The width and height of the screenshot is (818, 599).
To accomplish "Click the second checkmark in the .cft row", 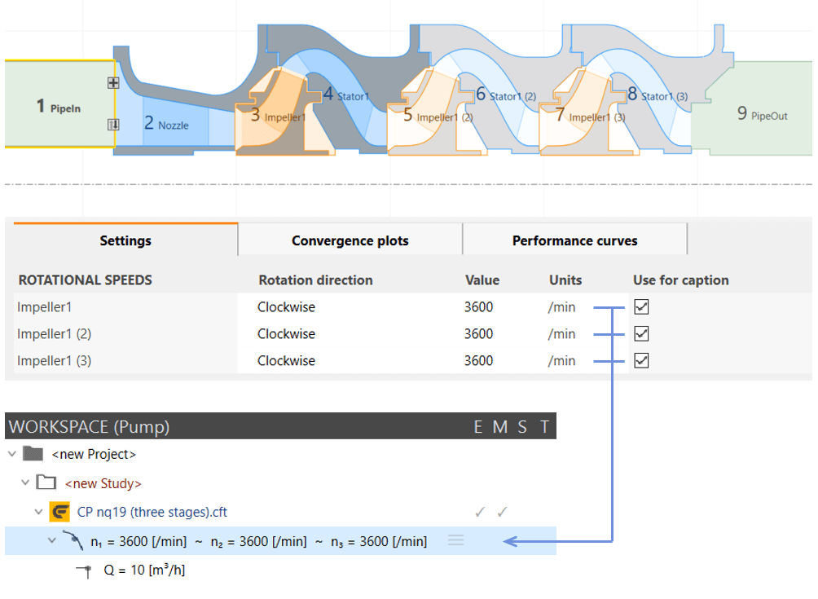I will (502, 513).
